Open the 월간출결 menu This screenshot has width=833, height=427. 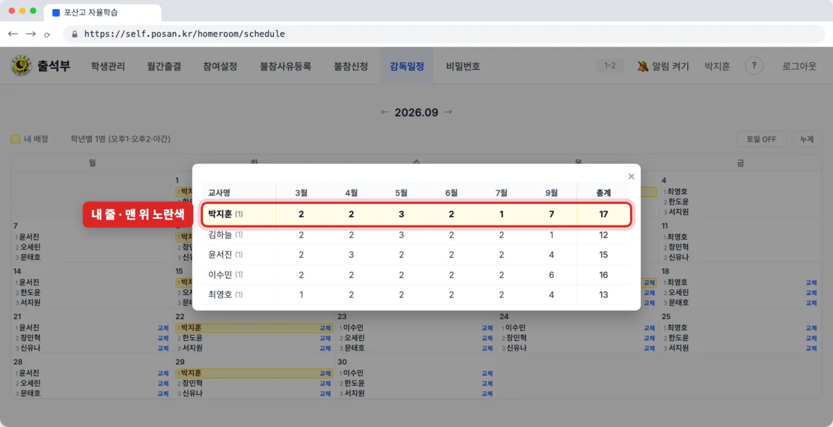coord(164,66)
